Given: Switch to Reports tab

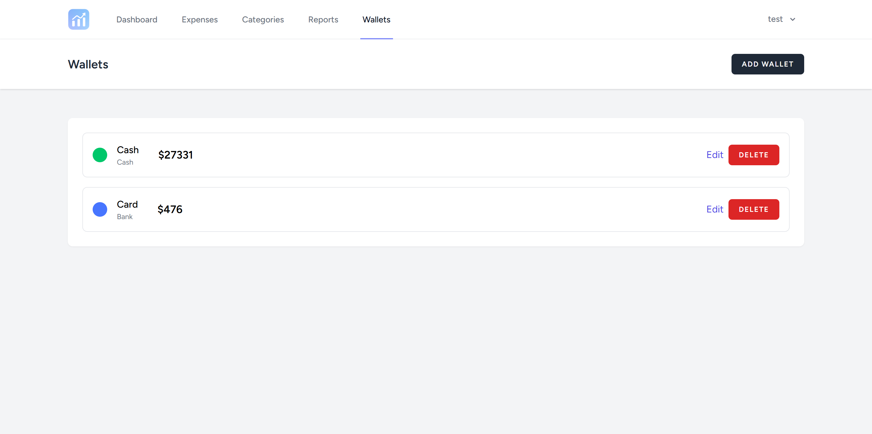Looking at the screenshot, I should [x=323, y=20].
